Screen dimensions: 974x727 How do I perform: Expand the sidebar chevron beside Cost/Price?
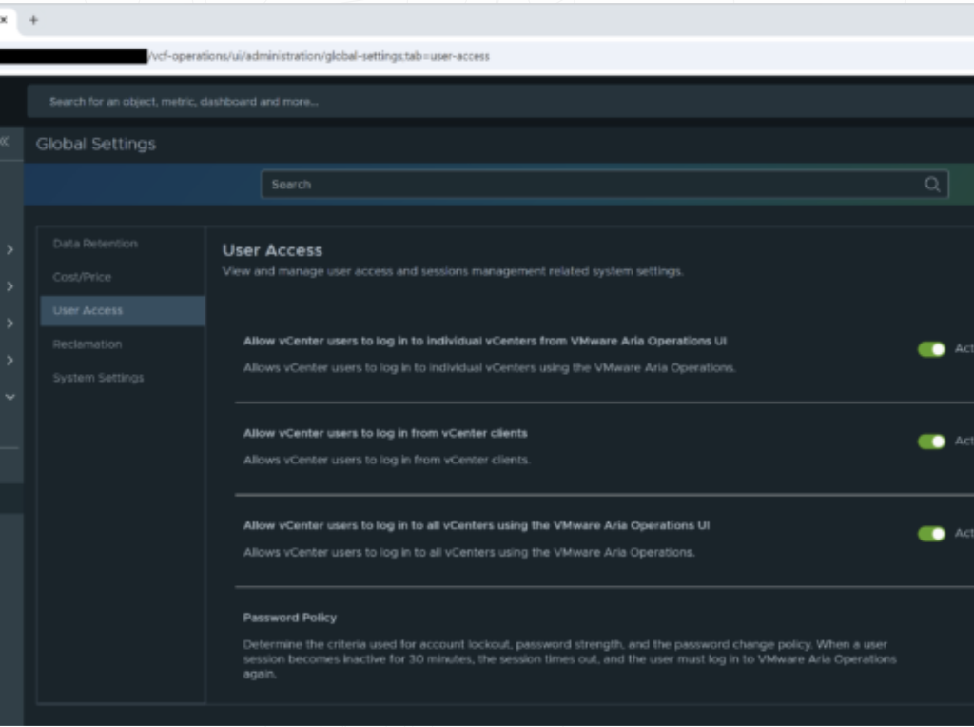(10, 286)
